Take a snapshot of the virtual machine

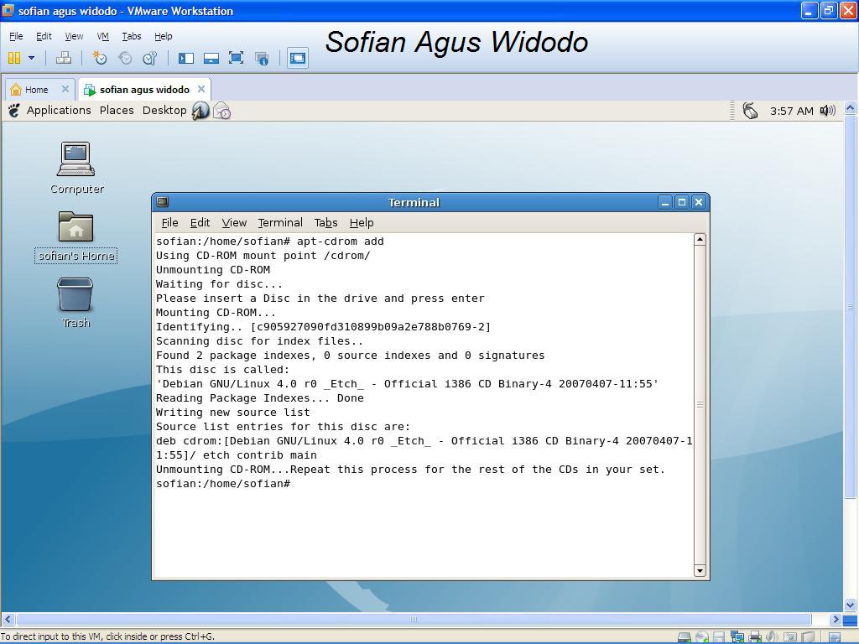click(100, 58)
